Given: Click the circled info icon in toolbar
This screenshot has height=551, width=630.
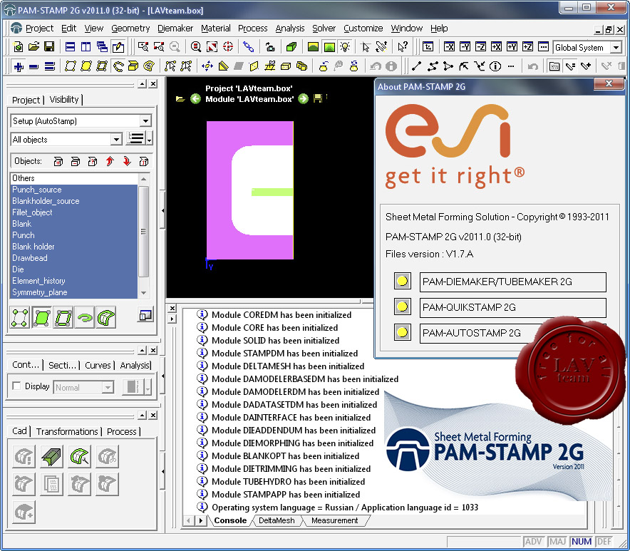Looking at the screenshot, I should point(495,66).
